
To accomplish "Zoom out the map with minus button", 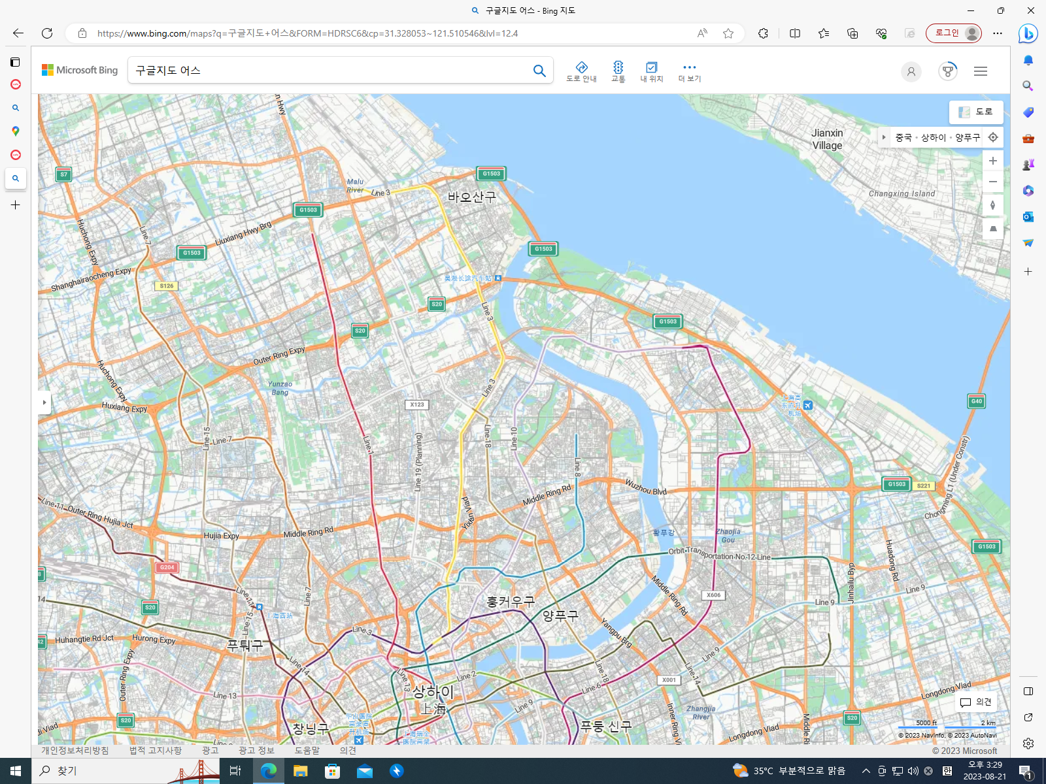I will click(x=992, y=182).
